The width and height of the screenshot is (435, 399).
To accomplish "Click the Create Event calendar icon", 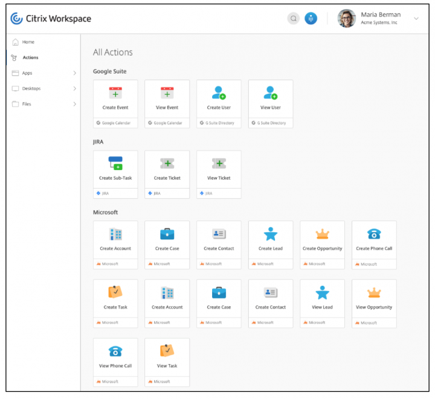I will (115, 93).
